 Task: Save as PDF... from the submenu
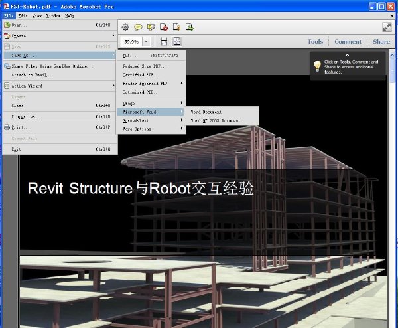pyautogui.click(x=151, y=55)
